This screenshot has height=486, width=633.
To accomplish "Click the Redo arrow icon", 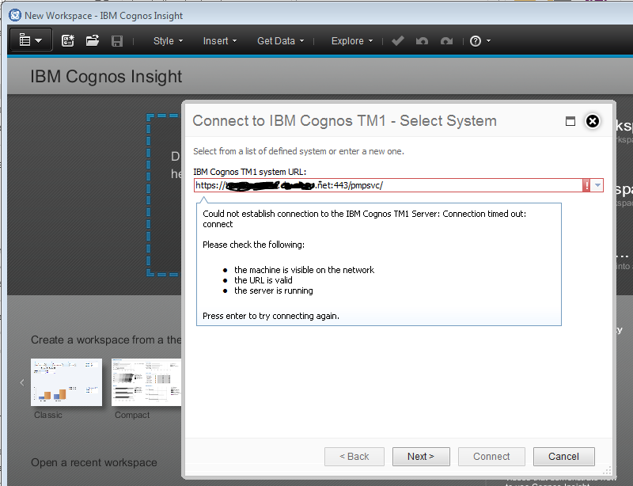I will coord(446,41).
